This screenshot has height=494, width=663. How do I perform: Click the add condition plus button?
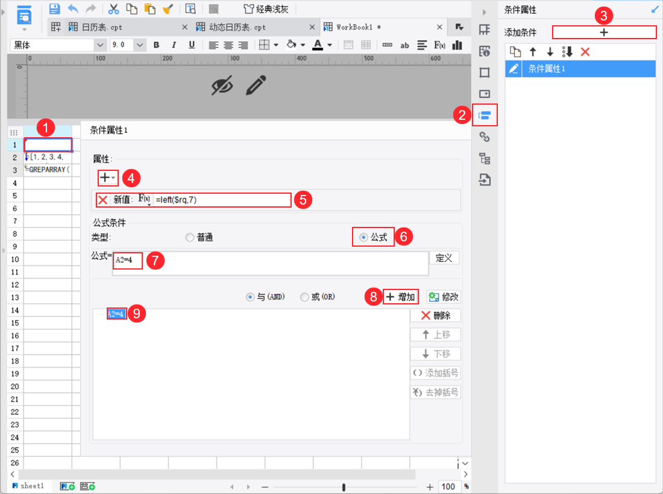tap(604, 32)
